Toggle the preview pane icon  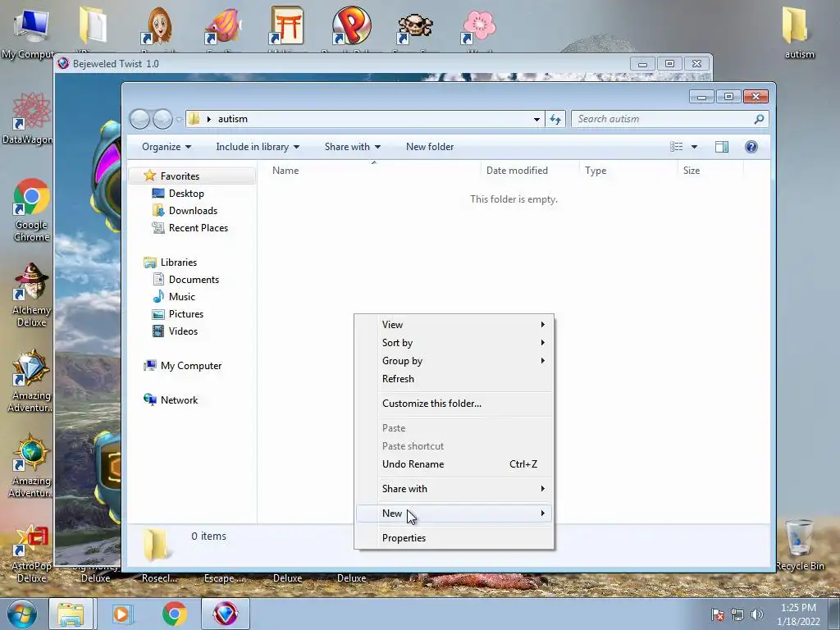tap(722, 147)
